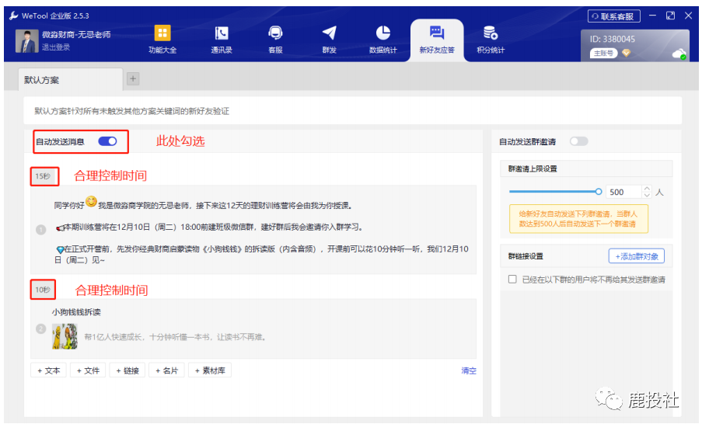Image resolution: width=702 pixels, height=431 pixels.
Task: Click the diamond VIP icon
Action: (627, 54)
